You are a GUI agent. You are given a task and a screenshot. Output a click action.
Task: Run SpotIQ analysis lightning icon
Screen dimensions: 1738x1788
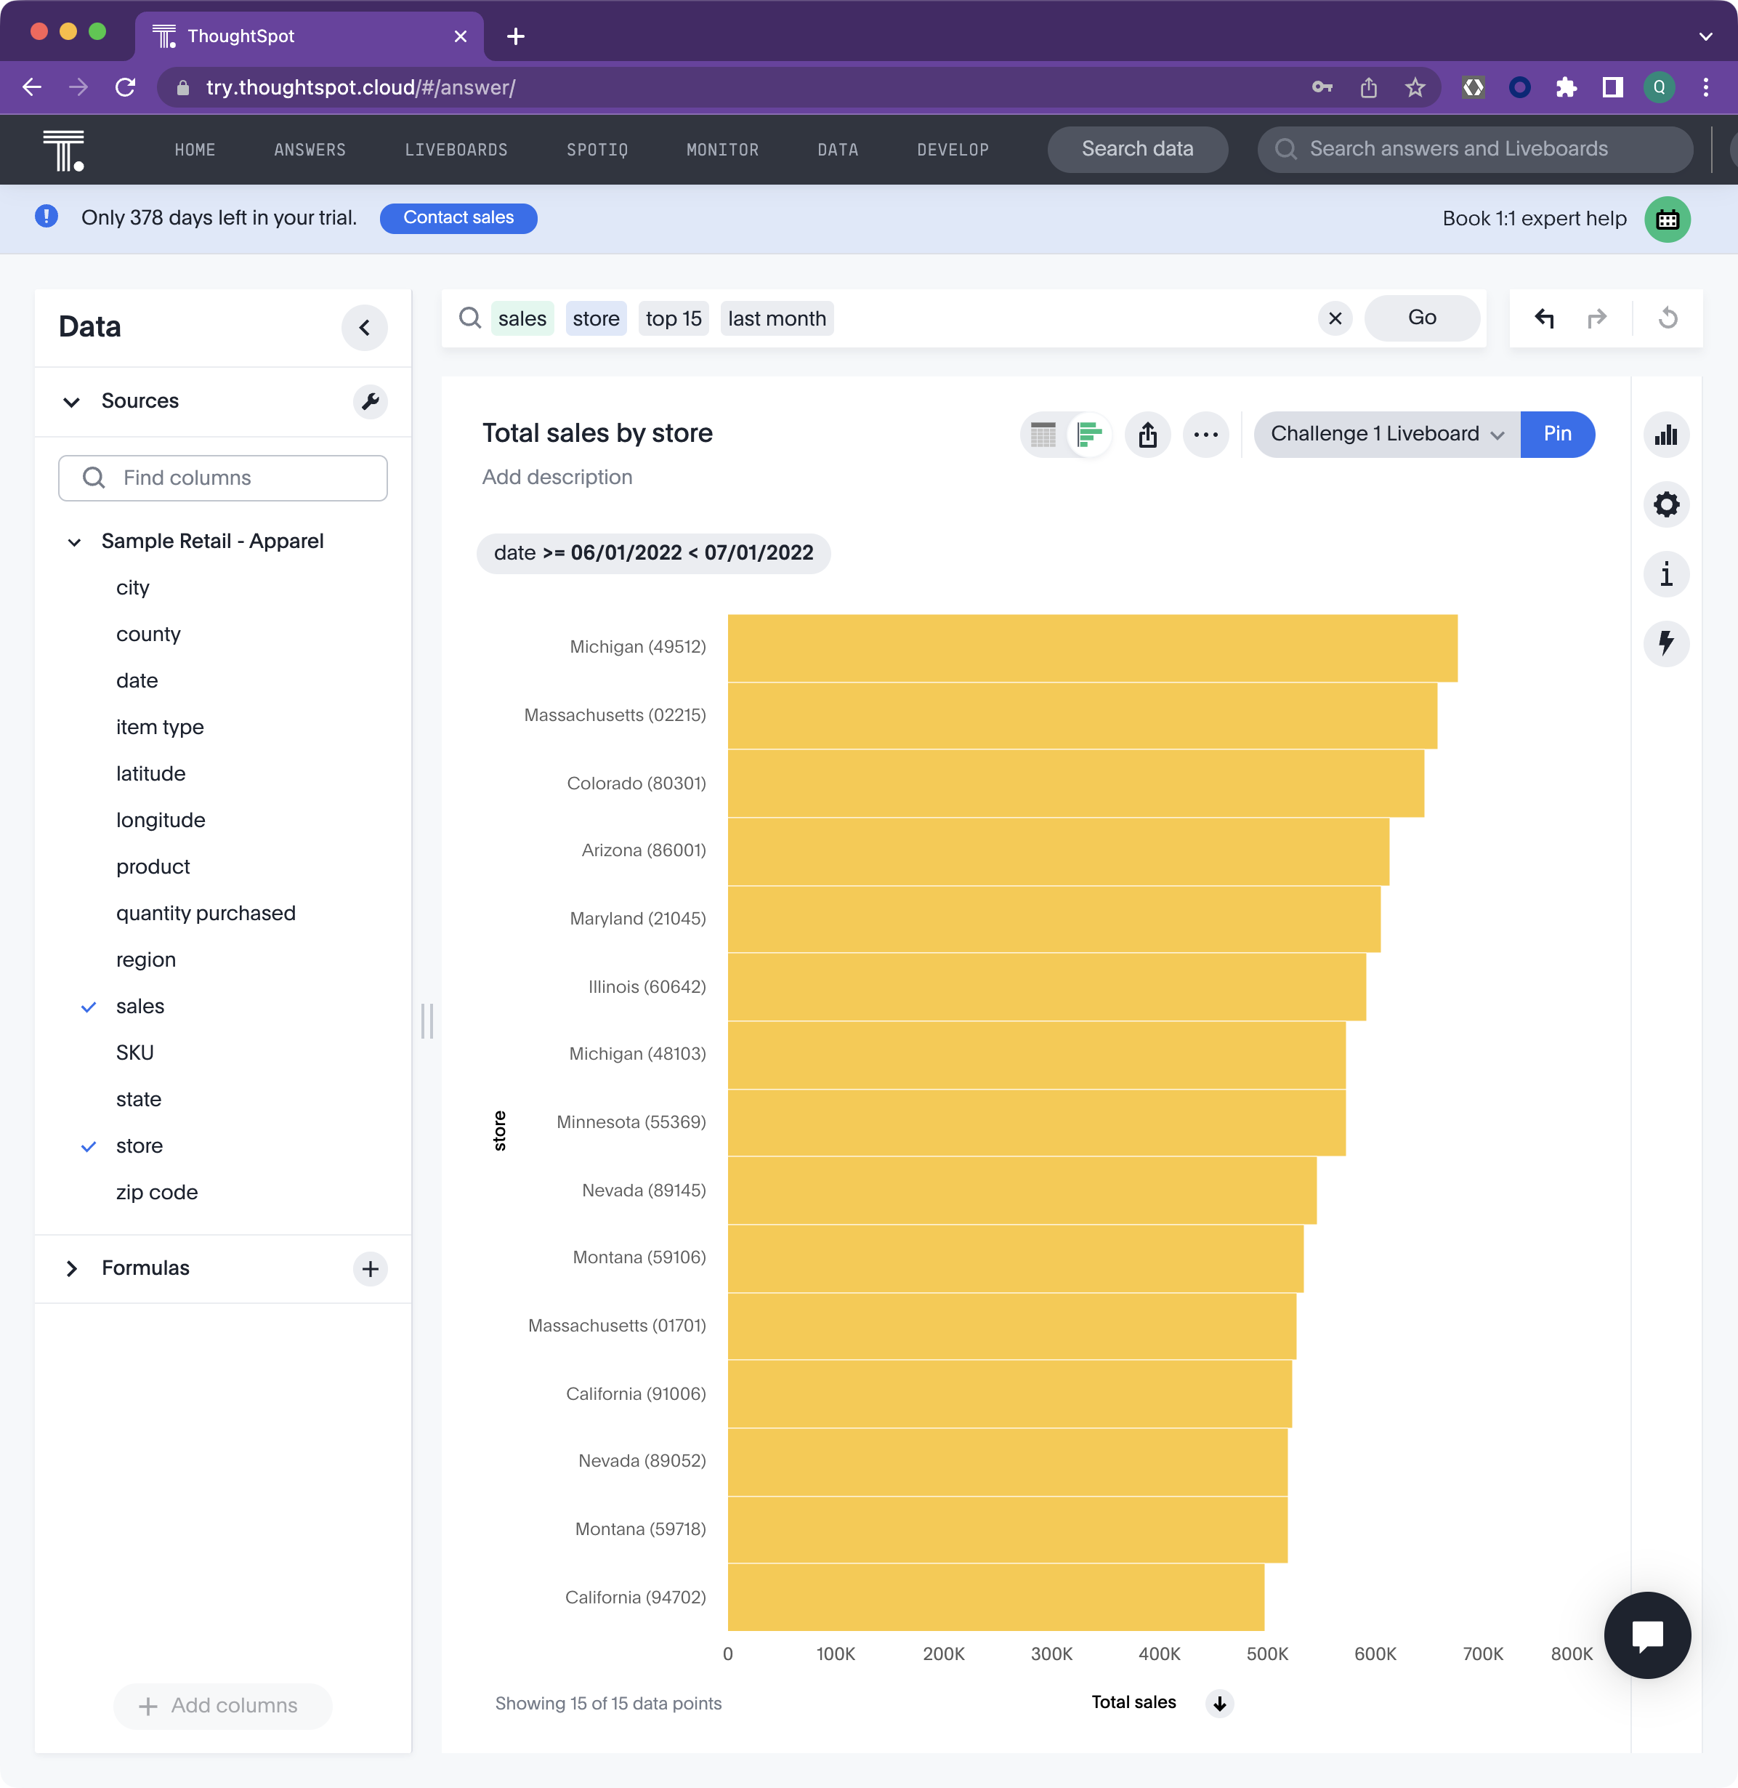coord(1666,643)
